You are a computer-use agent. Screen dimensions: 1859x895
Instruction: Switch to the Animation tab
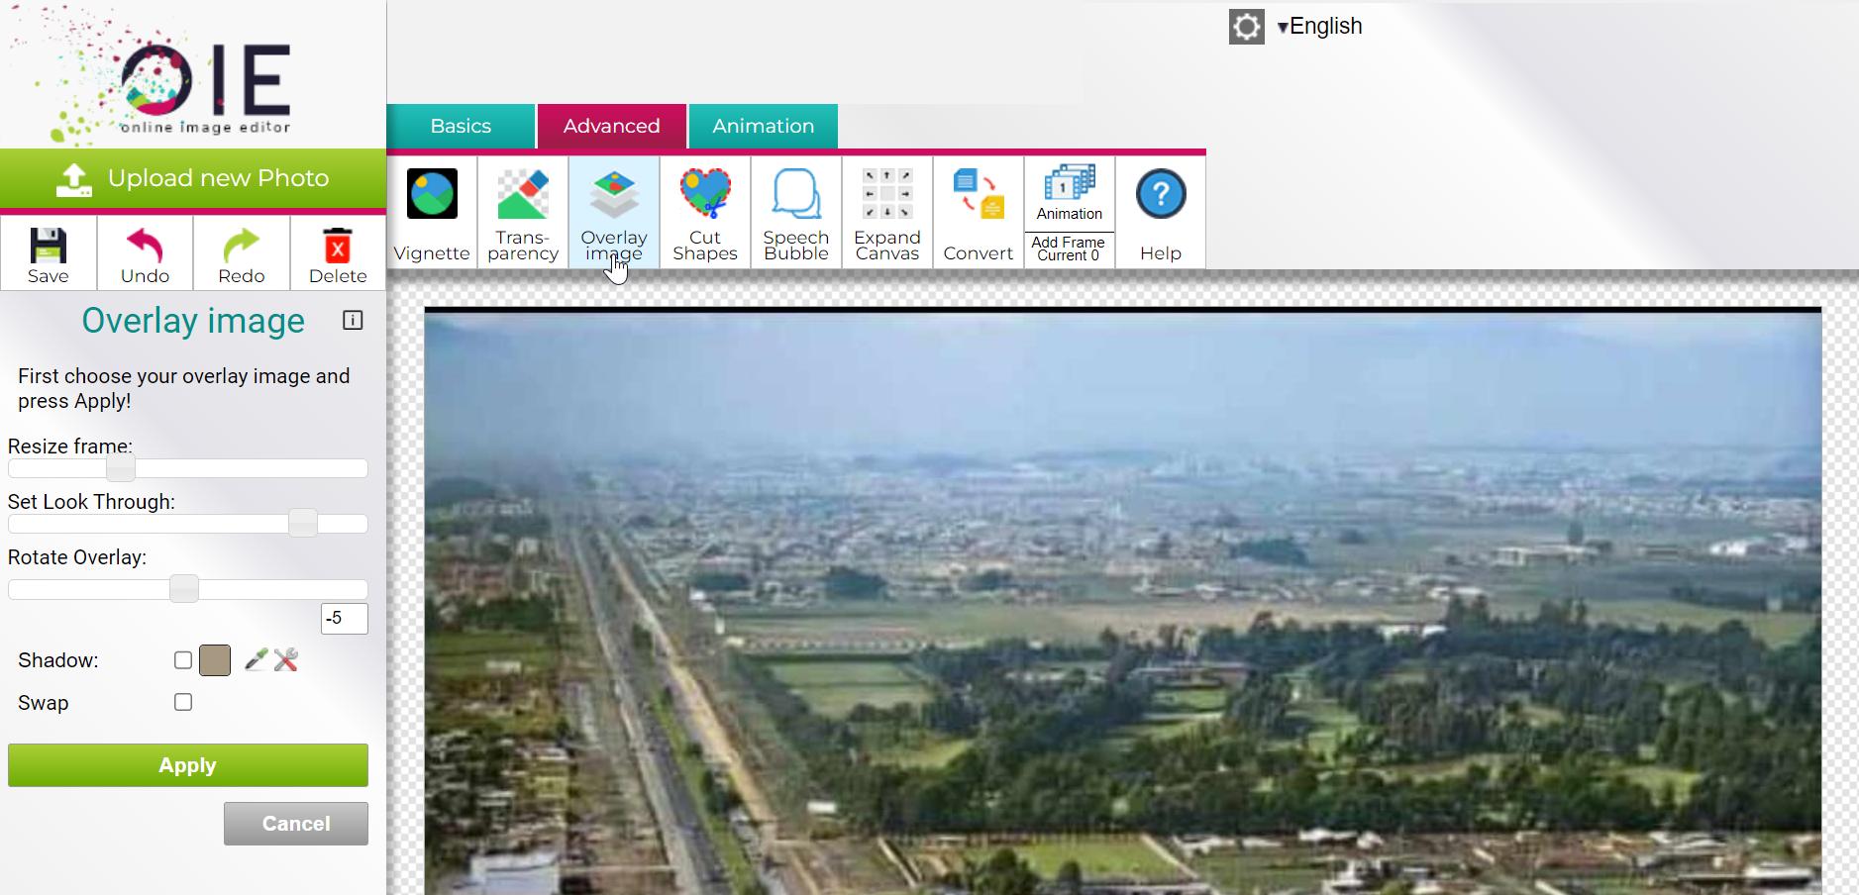(764, 126)
